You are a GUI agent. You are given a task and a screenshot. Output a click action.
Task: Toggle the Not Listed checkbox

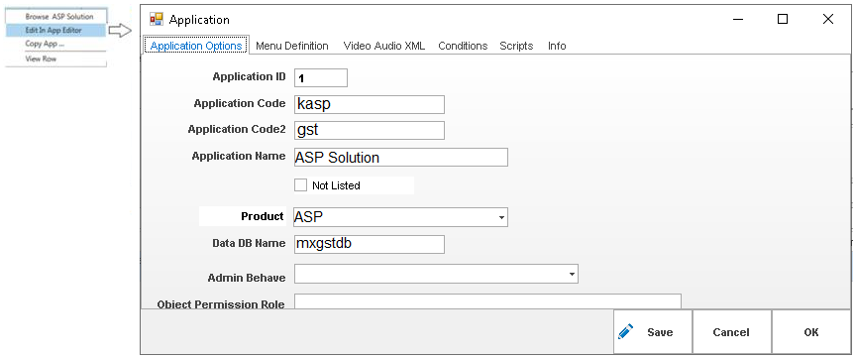point(300,185)
